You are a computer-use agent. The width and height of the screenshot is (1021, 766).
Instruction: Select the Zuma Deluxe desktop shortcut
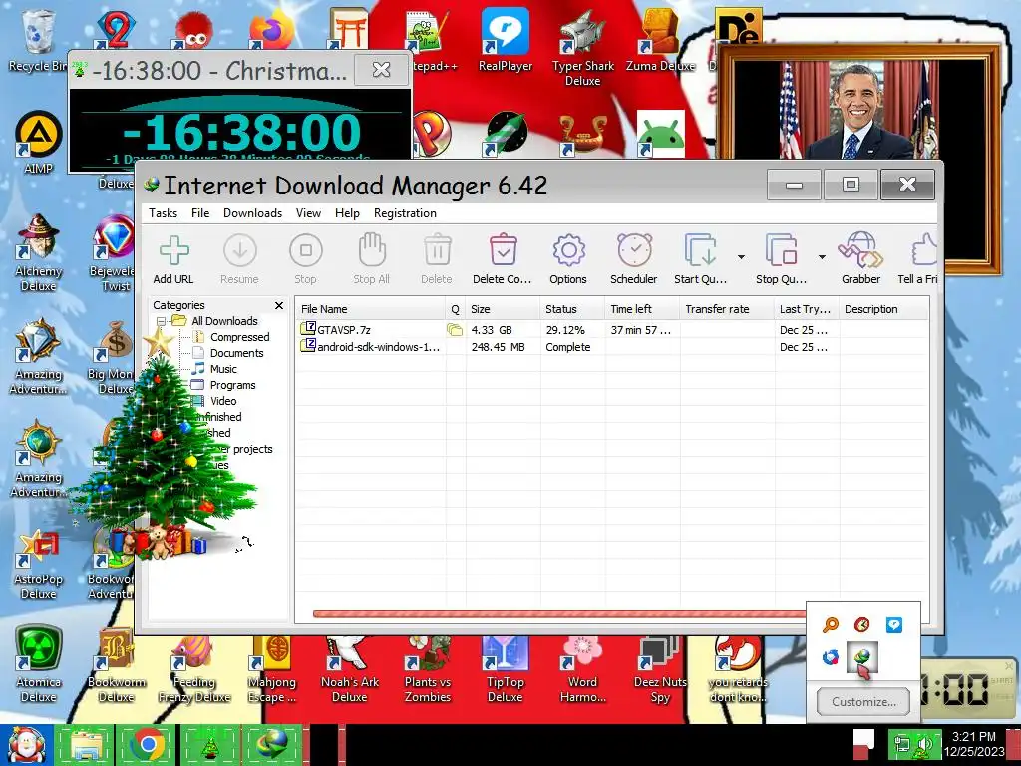point(660,40)
